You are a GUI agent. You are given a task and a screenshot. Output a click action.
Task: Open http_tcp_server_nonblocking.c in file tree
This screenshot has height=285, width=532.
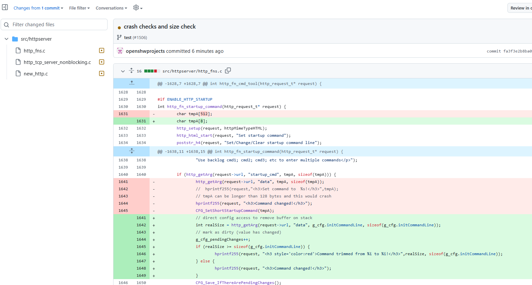click(x=57, y=62)
